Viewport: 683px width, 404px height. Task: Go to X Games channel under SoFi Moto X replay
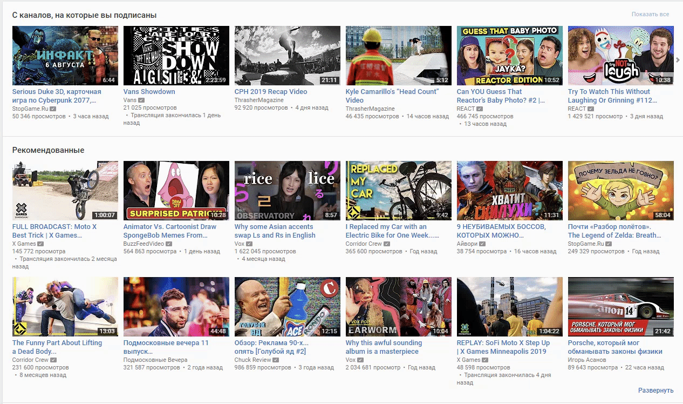click(x=469, y=360)
